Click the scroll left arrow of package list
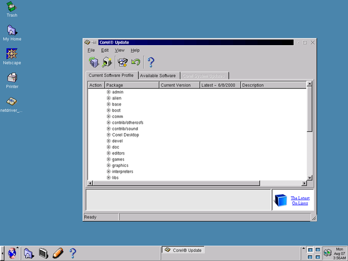This screenshot has height=261, width=348. (90, 183)
